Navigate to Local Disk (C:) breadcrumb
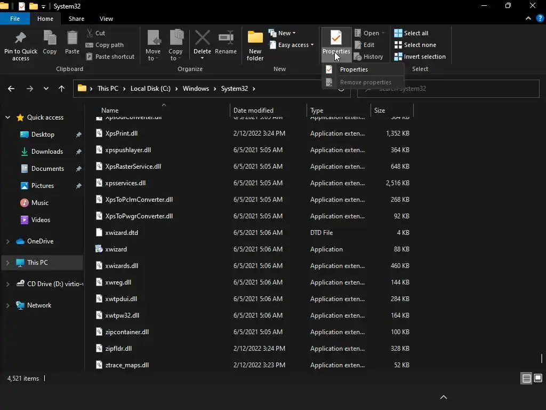546x410 pixels. [150, 89]
